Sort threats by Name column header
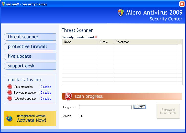The width and height of the screenshot is (186, 133). [x=80, y=42]
